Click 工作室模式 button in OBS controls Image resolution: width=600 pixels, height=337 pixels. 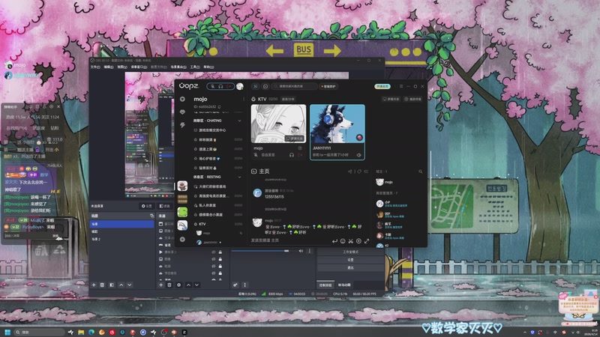(x=350, y=252)
